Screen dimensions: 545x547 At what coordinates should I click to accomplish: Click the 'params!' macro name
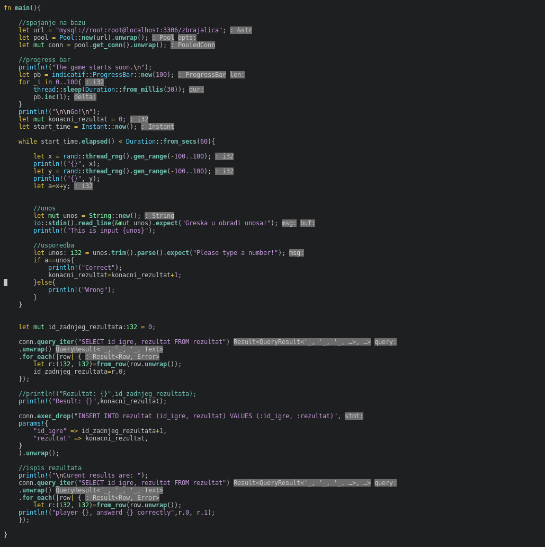pyautogui.click(x=31, y=424)
